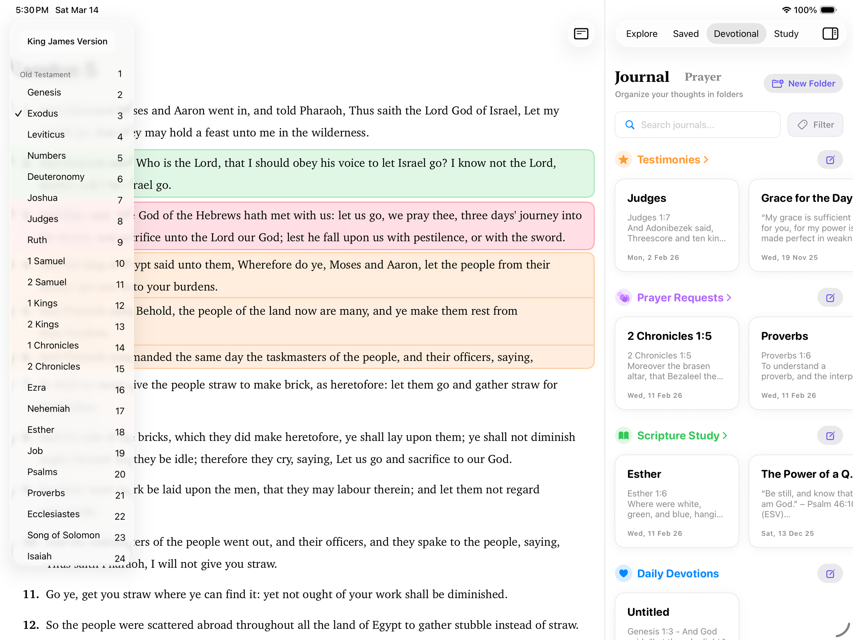Open the Esther journal card
The image size is (853, 640).
pyautogui.click(x=676, y=501)
